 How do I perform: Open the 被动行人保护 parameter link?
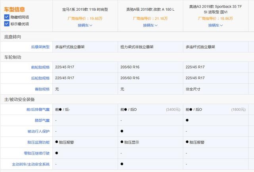click(x=38, y=132)
